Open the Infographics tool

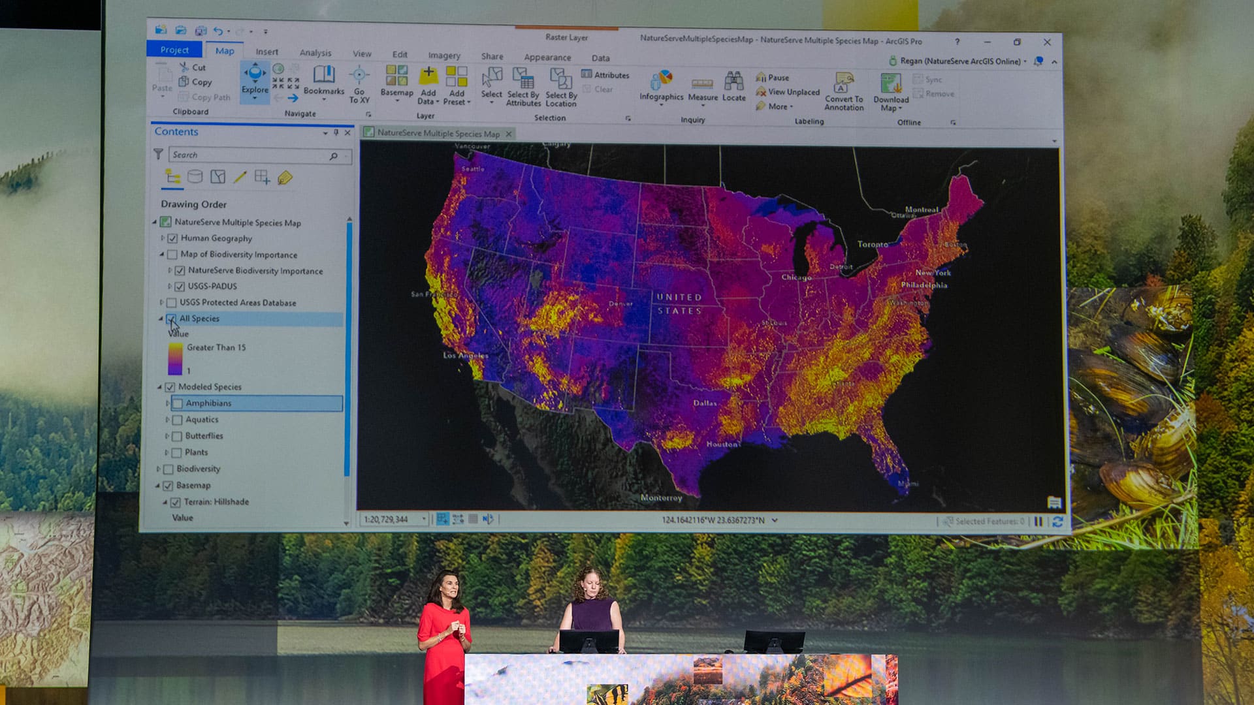[x=661, y=81]
